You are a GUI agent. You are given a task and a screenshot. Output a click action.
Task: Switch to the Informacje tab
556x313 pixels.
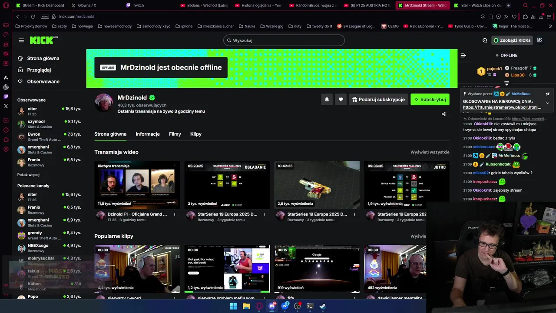(x=148, y=134)
